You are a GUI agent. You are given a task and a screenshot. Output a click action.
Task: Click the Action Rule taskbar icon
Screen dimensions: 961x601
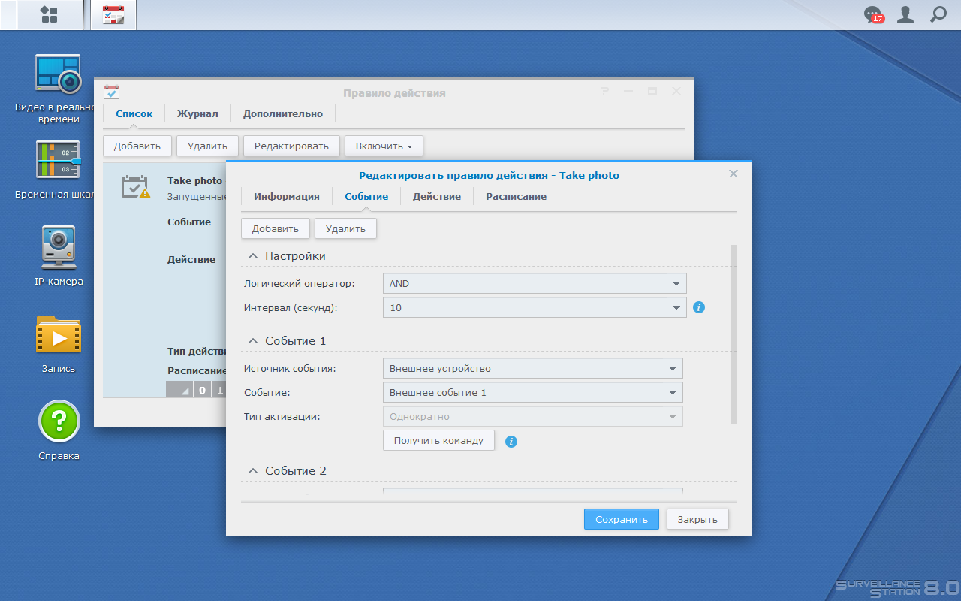(x=113, y=14)
